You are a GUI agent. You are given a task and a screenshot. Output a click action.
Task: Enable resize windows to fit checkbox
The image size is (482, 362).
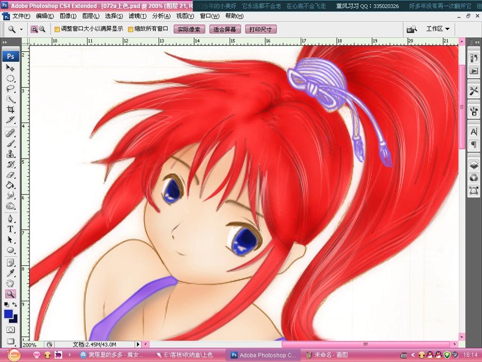[57, 29]
